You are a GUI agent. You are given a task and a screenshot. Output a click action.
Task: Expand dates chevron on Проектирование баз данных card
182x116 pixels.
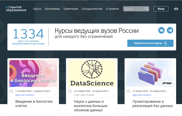tap(172, 95)
